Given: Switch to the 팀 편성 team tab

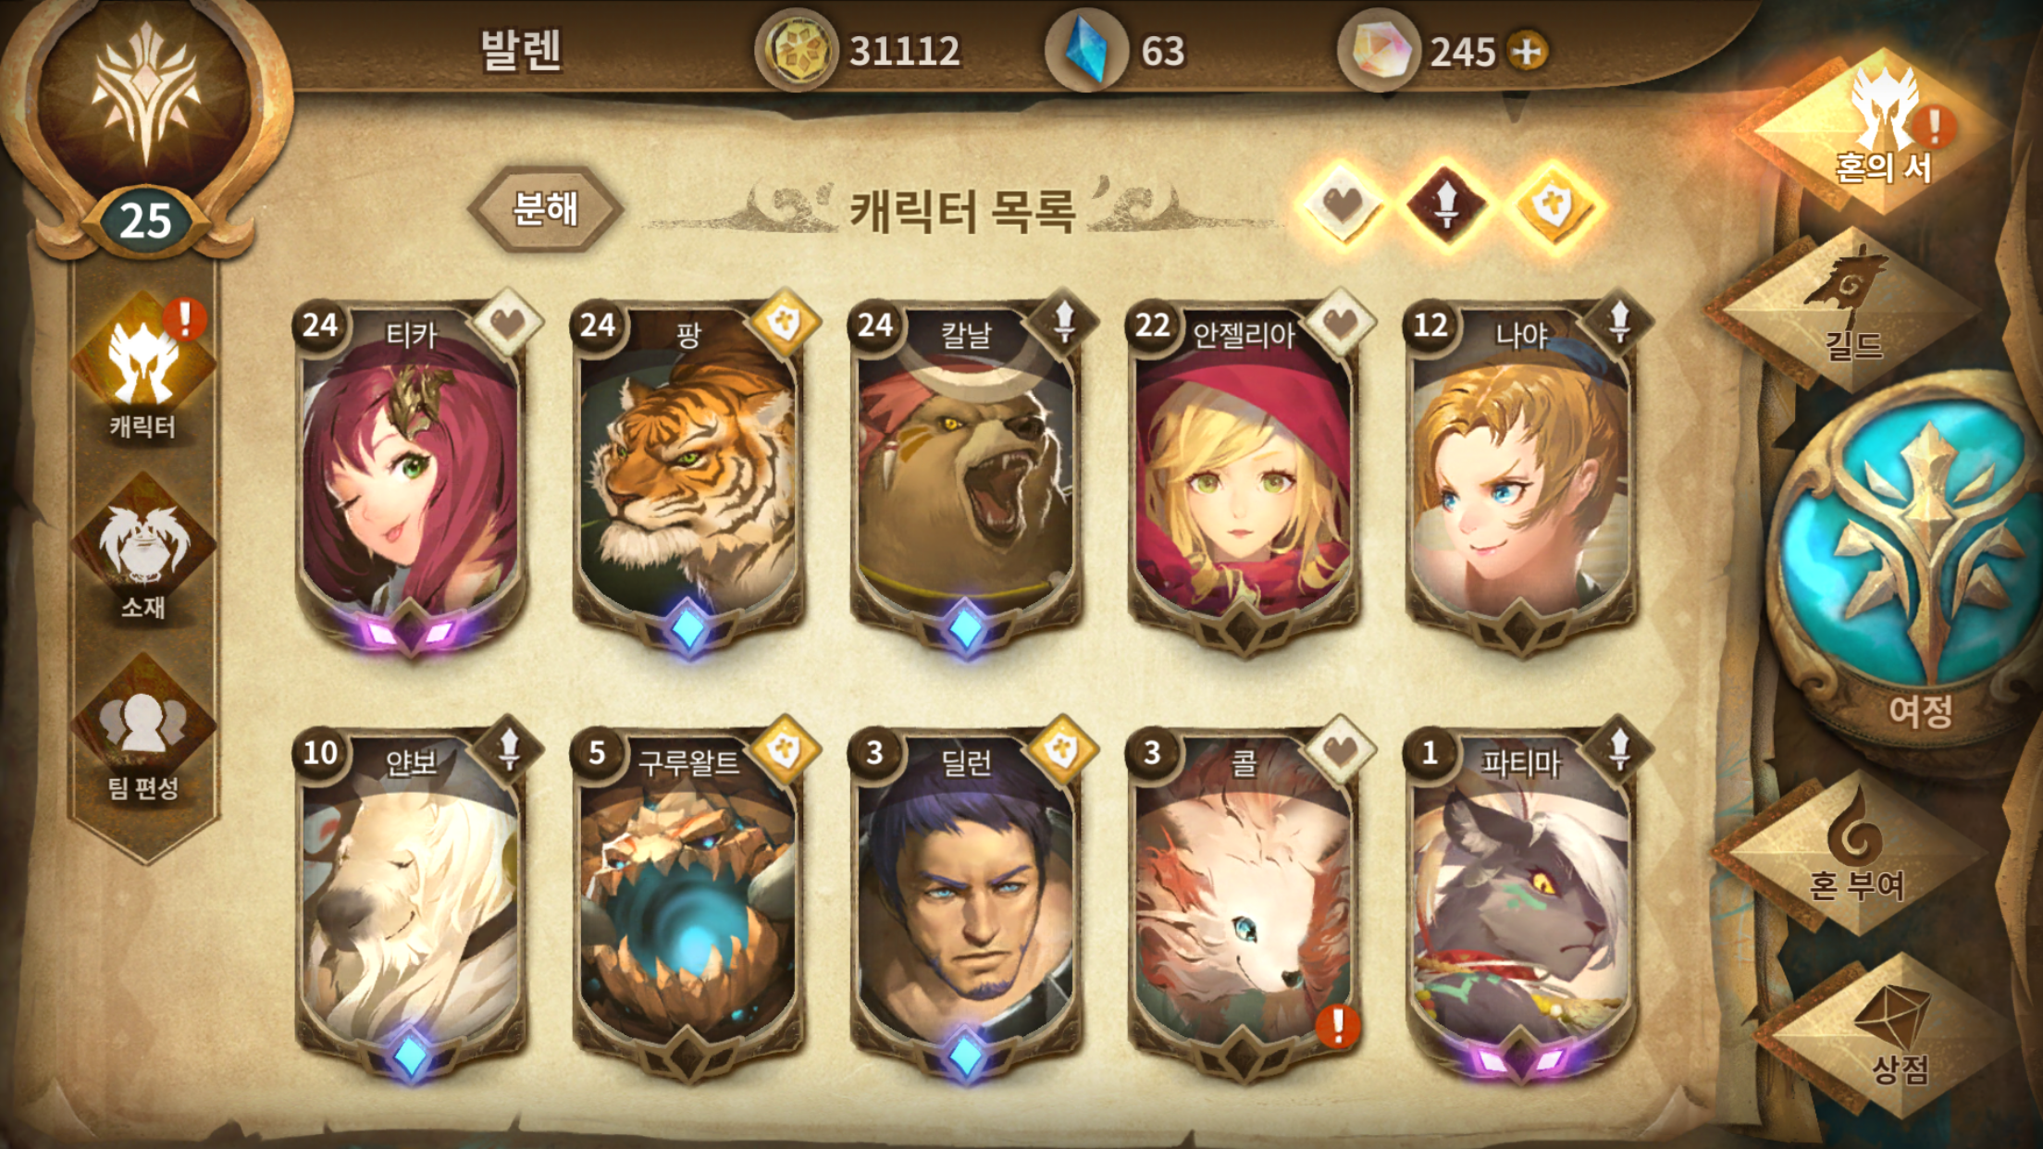Looking at the screenshot, I should pyautogui.click(x=143, y=729).
